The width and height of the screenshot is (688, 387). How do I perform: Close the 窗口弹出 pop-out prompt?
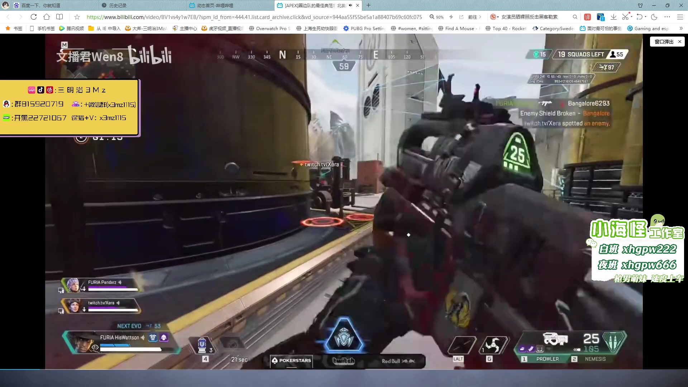tap(680, 42)
